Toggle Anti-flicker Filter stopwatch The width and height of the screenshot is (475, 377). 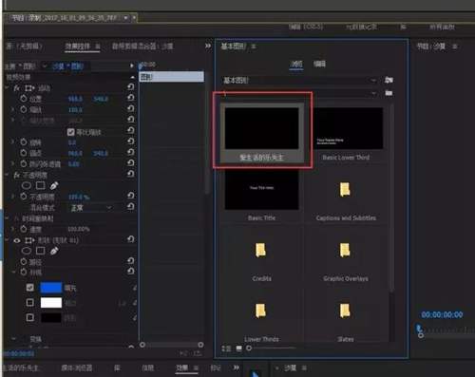[x=24, y=164]
